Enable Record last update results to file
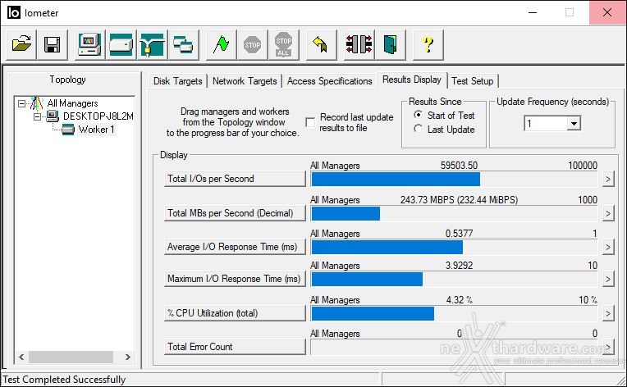The width and height of the screenshot is (627, 387). pos(310,122)
